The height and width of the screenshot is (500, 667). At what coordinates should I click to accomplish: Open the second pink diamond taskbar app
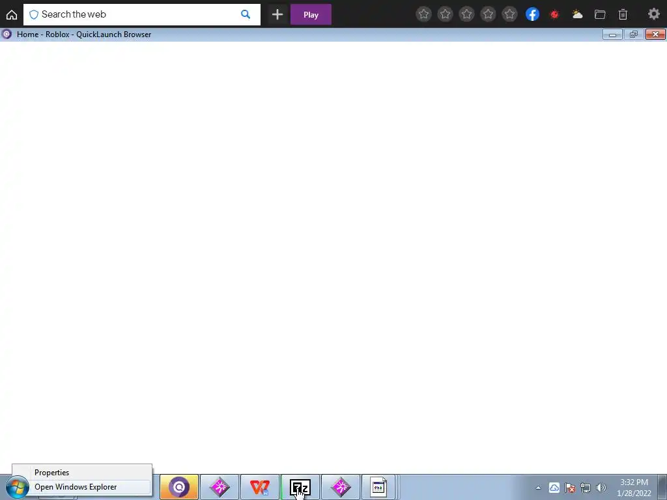coord(341,487)
